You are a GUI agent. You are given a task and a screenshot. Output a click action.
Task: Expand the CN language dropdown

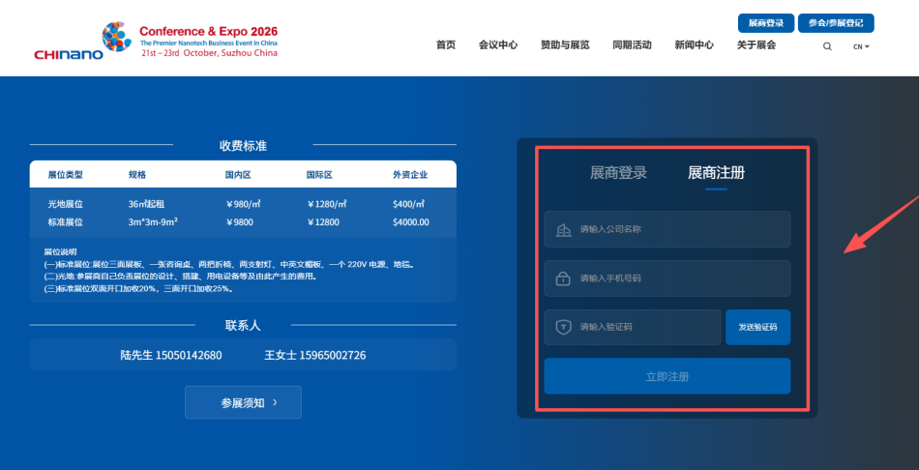click(x=861, y=46)
